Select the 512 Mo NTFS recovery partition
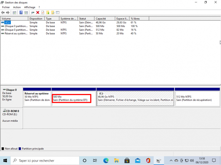221x165 pixels. point(197,98)
